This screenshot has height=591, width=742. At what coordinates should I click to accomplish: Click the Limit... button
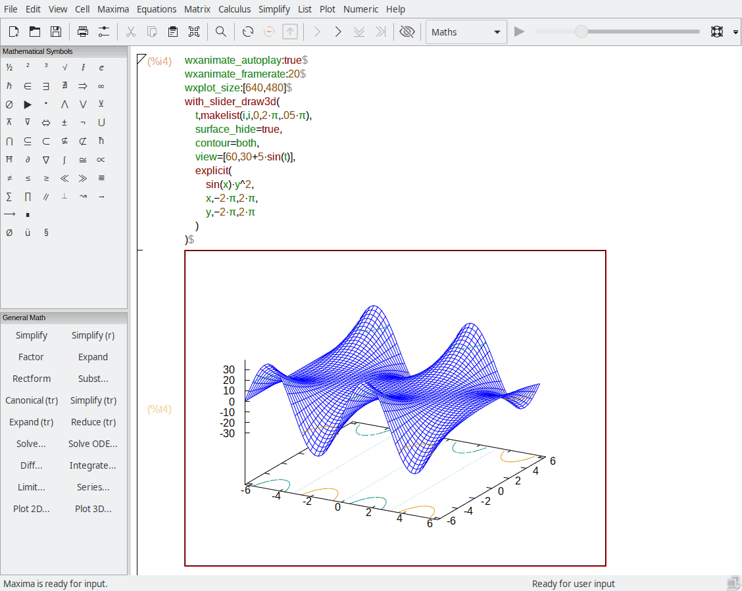click(31, 487)
